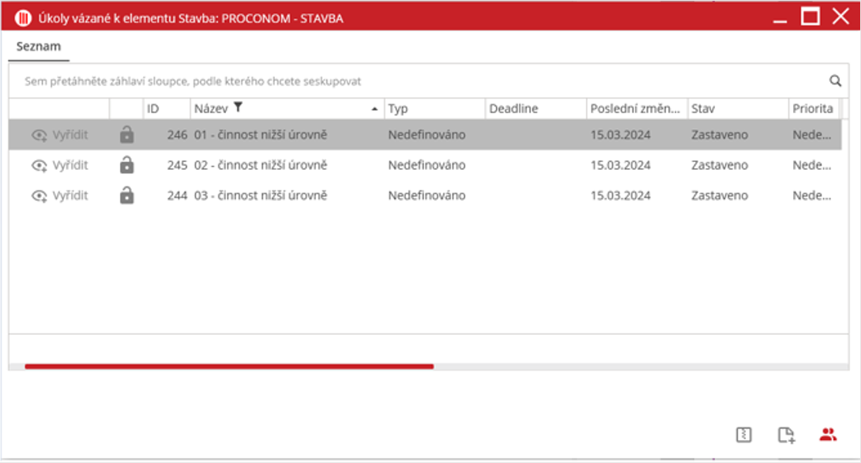Click Vyřídit for task 01 - činnost nižší úrovně
Screen dimensions: 861x463
click(70, 135)
